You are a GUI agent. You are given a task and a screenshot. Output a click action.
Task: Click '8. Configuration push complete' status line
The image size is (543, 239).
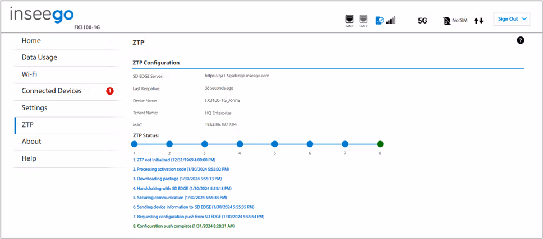(x=185, y=226)
